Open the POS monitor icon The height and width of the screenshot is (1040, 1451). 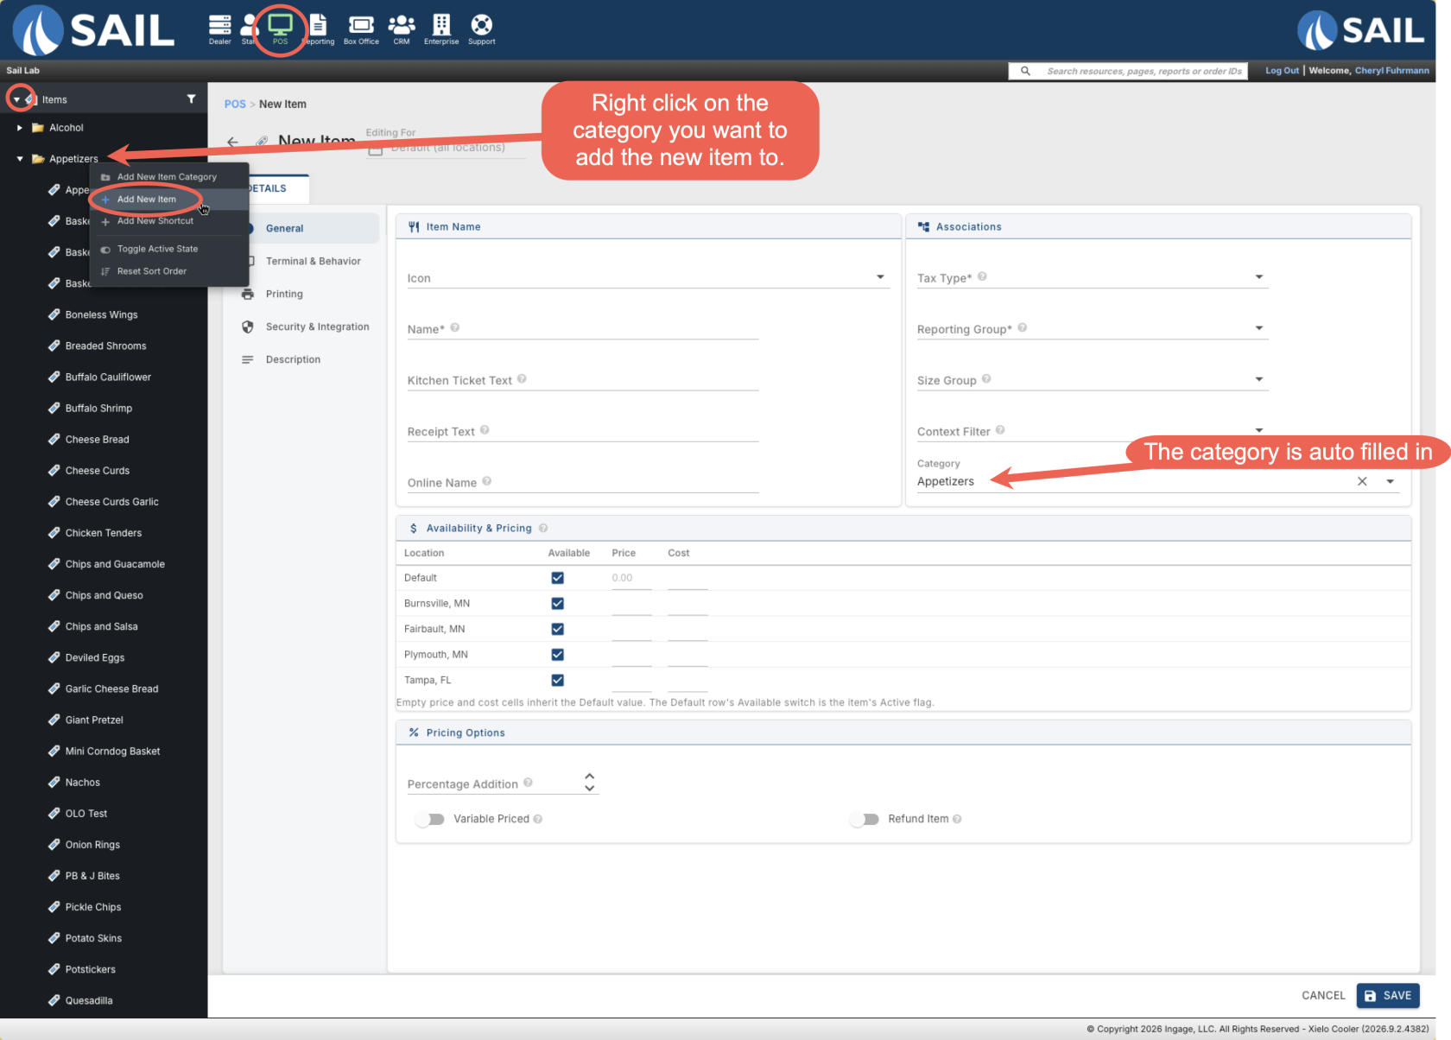[280, 29]
